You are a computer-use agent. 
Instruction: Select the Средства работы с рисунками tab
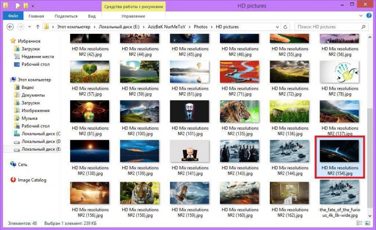click(133, 7)
